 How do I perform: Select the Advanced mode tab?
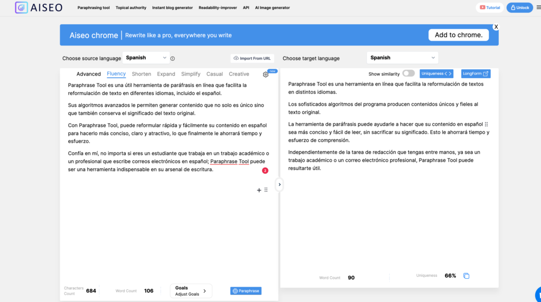[89, 74]
